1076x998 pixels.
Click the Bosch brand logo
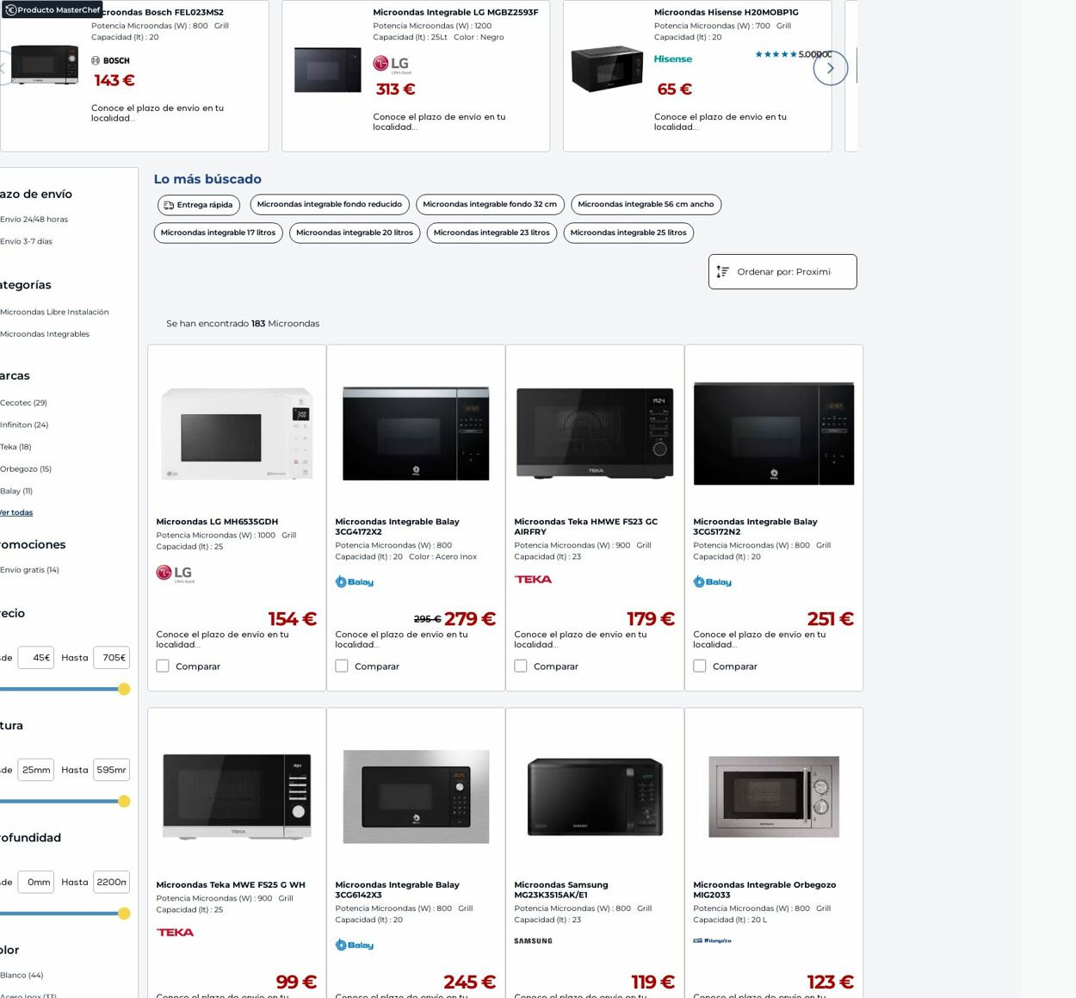110,60
